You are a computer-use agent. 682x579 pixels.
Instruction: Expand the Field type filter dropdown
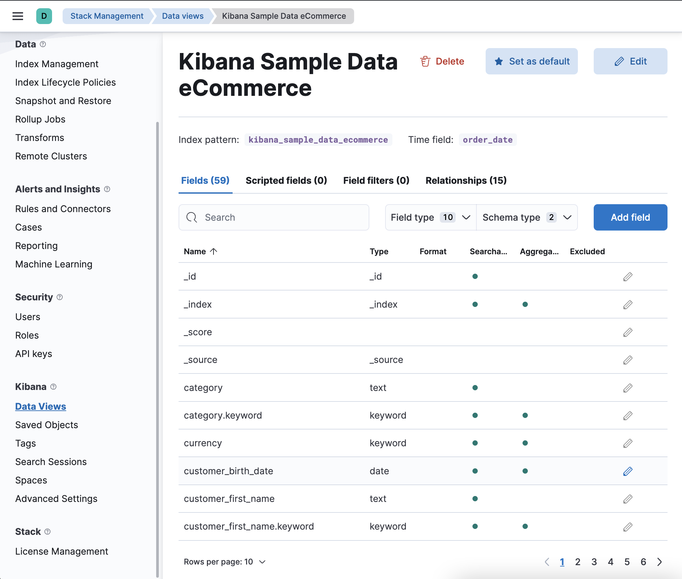(430, 217)
